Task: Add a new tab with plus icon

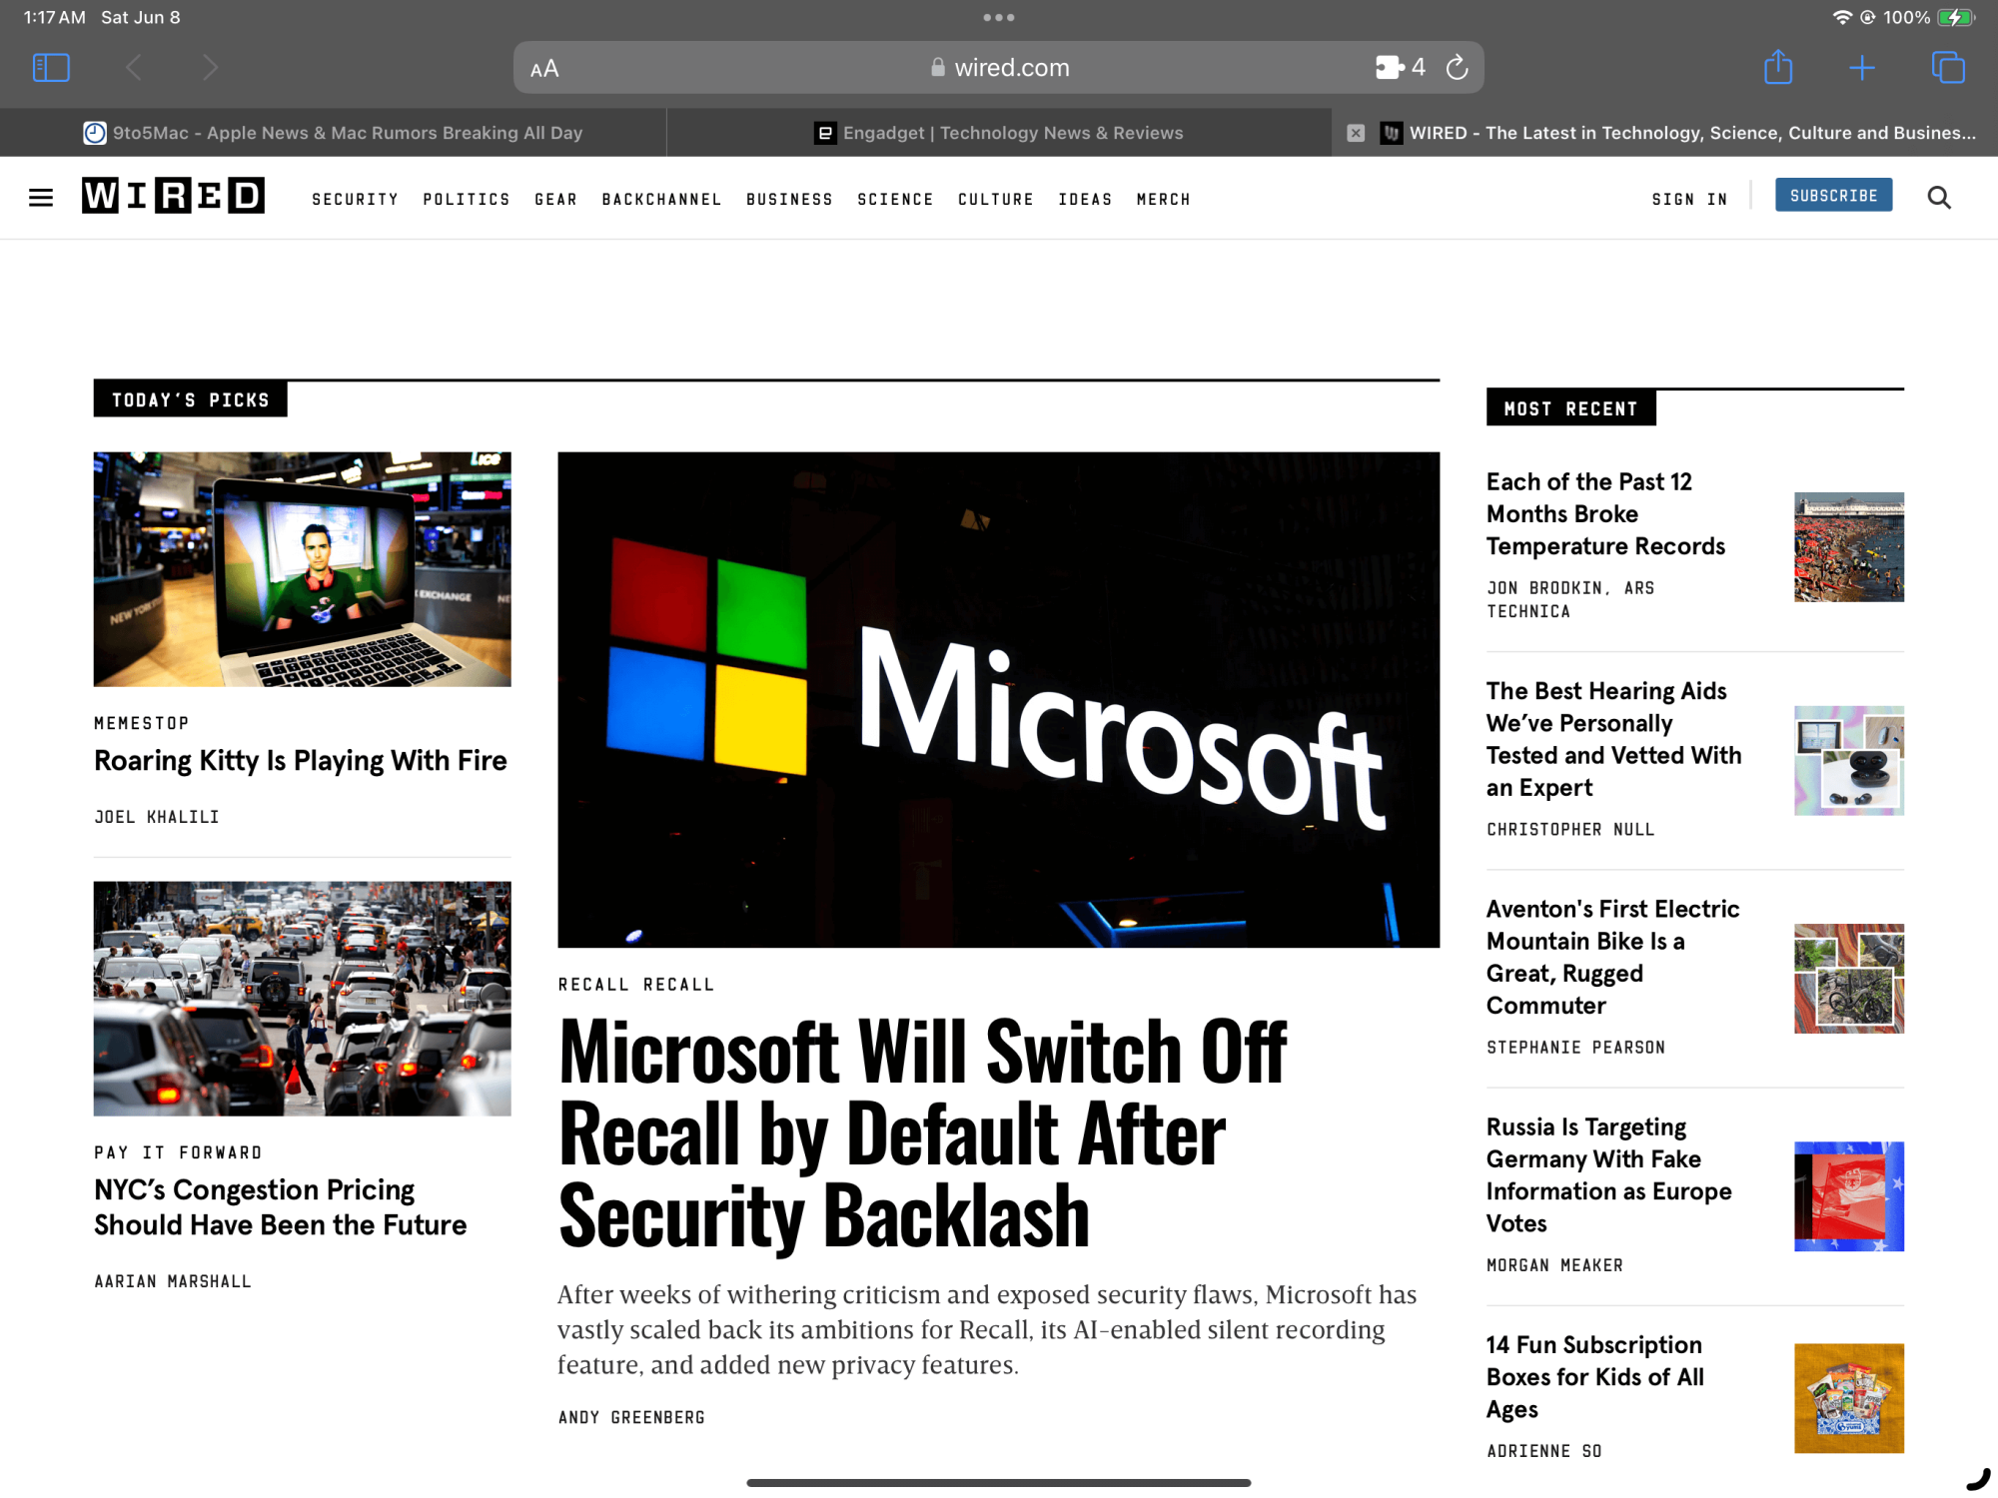Action: pyautogui.click(x=1861, y=68)
